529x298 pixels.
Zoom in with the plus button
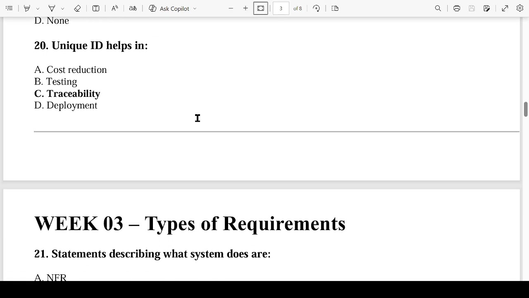(245, 8)
